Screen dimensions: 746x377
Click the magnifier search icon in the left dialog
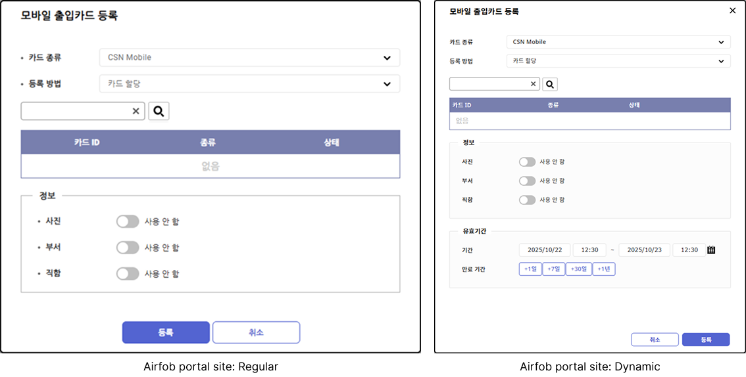point(159,111)
